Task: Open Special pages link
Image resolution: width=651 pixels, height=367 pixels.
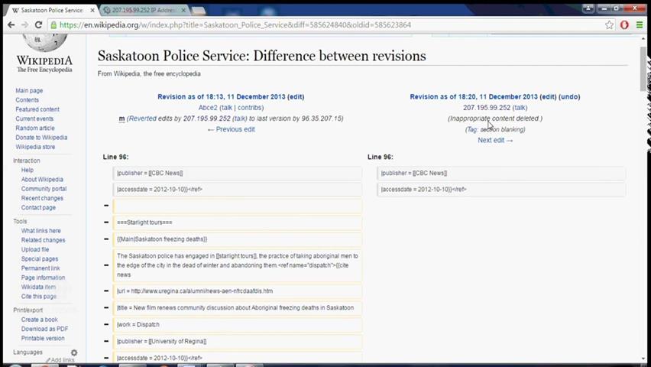Action: 40,259
